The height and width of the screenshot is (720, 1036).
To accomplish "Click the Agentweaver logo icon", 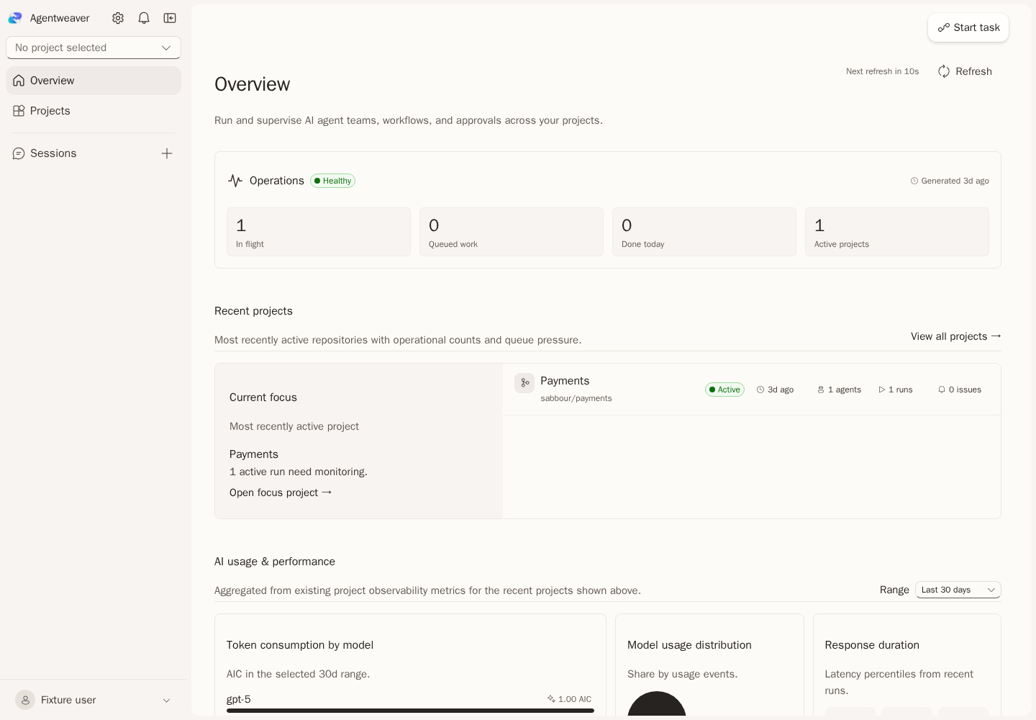I will [x=15, y=18].
